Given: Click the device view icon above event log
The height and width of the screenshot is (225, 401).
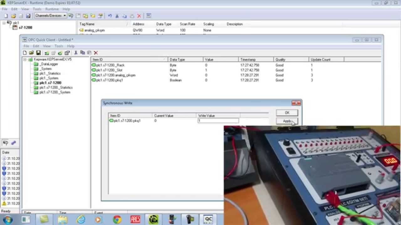Looking at the screenshot, I should (6, 142).
